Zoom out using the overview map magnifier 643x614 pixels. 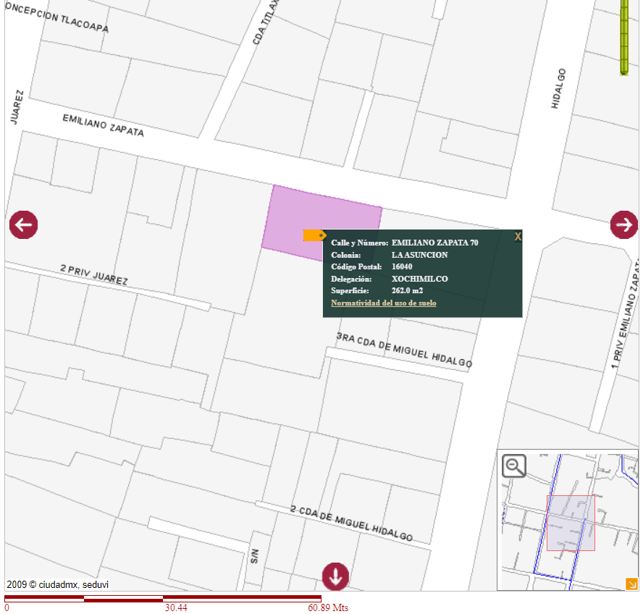tap(514, 466)
